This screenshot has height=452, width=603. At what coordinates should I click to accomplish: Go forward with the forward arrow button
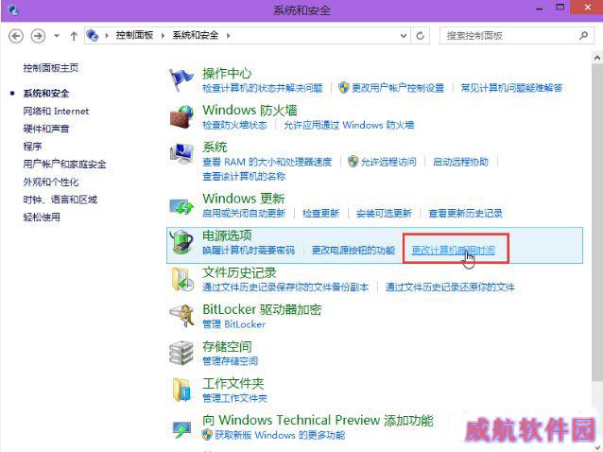coord(38,36)
